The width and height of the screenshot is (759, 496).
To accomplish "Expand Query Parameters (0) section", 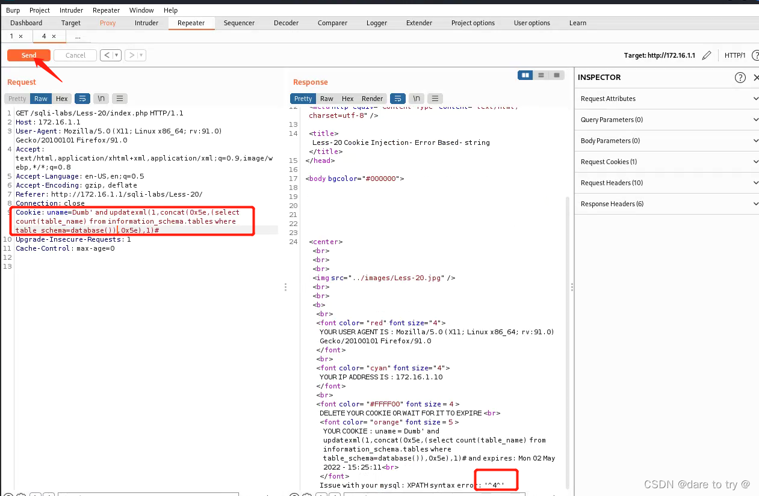I will click(x=667, y=120).
